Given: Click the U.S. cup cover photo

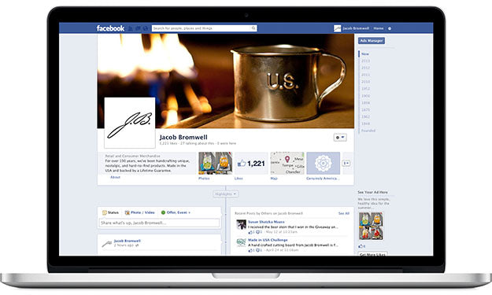Looking at the screenshot, I should [226, 81].
